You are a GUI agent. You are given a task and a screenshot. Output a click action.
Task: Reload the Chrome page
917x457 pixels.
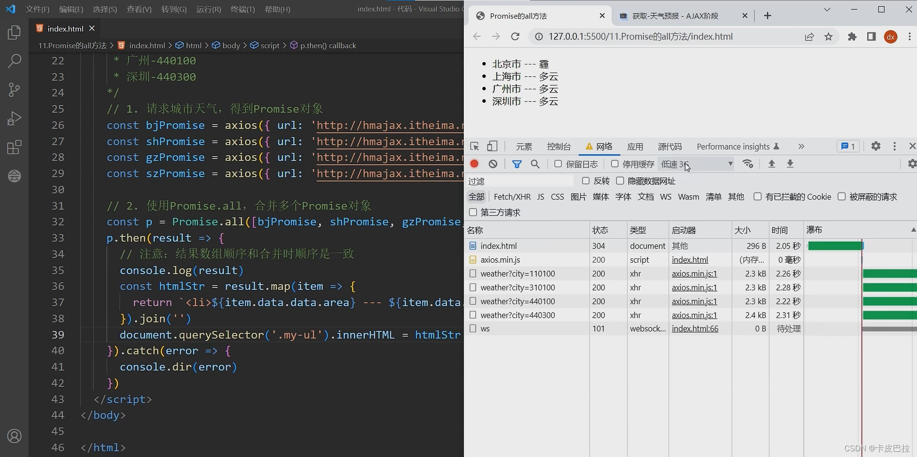pos(515,37)
